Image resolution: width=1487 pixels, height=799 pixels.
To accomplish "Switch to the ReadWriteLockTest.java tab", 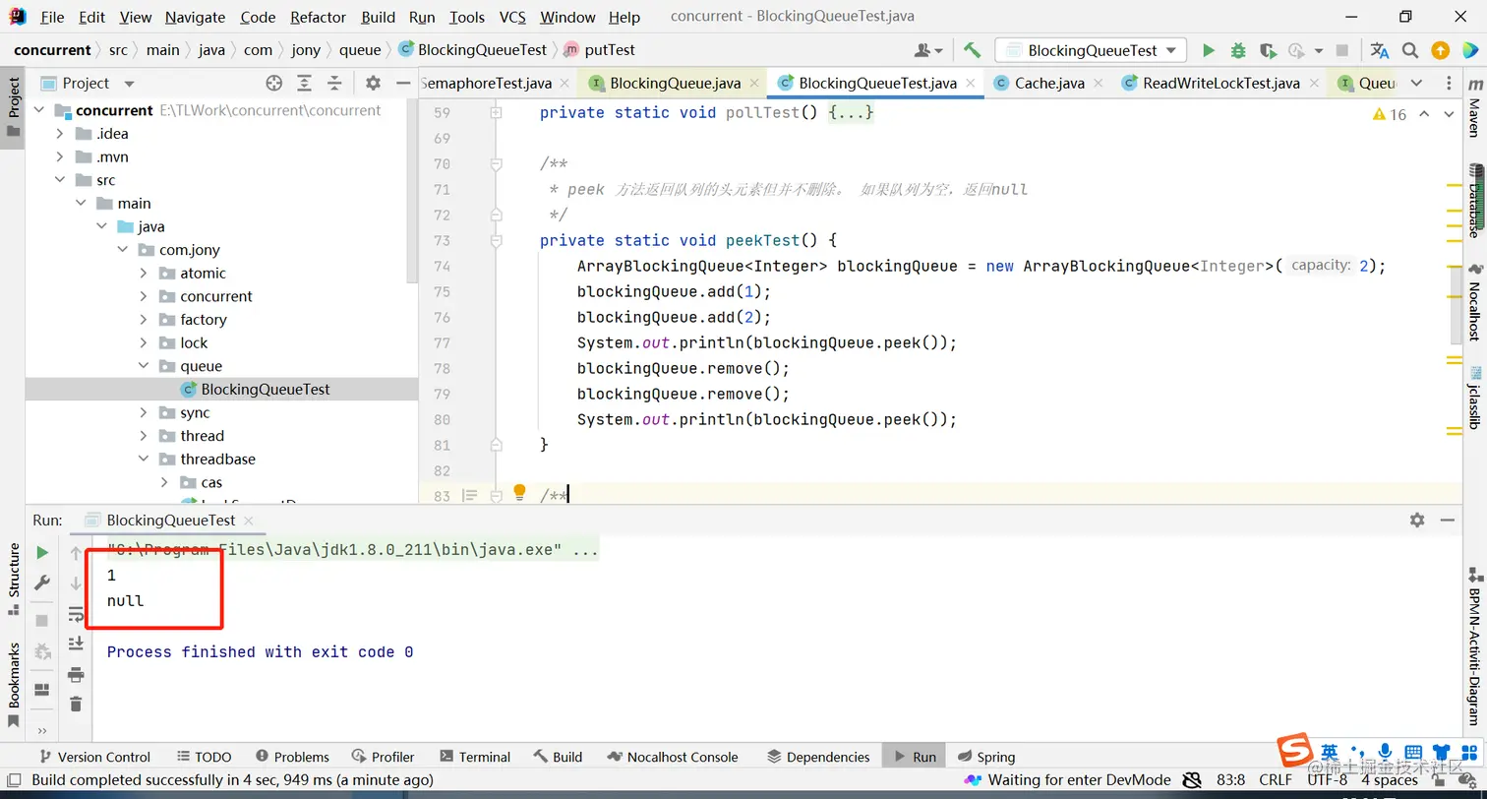I will 1220,84.
